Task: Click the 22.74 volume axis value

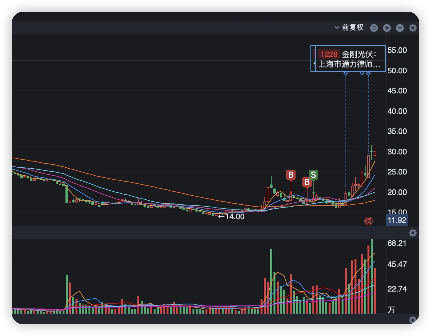Action: click(397, 289)
